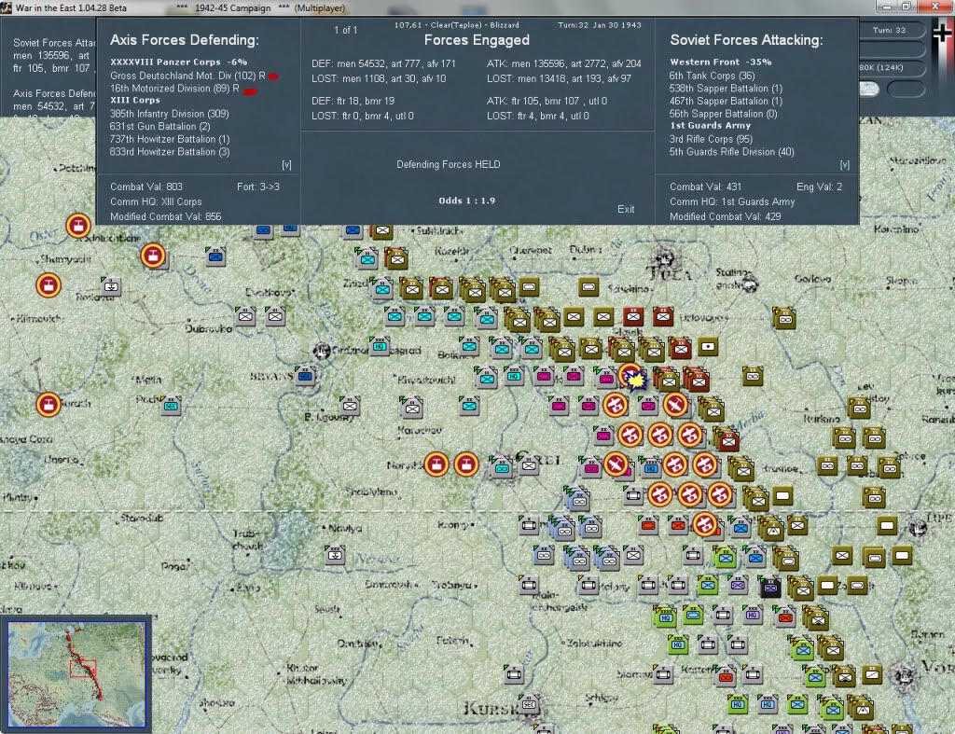Select the purple HQ unit counter
Screen dimensions: 955x734
point(753,616)
